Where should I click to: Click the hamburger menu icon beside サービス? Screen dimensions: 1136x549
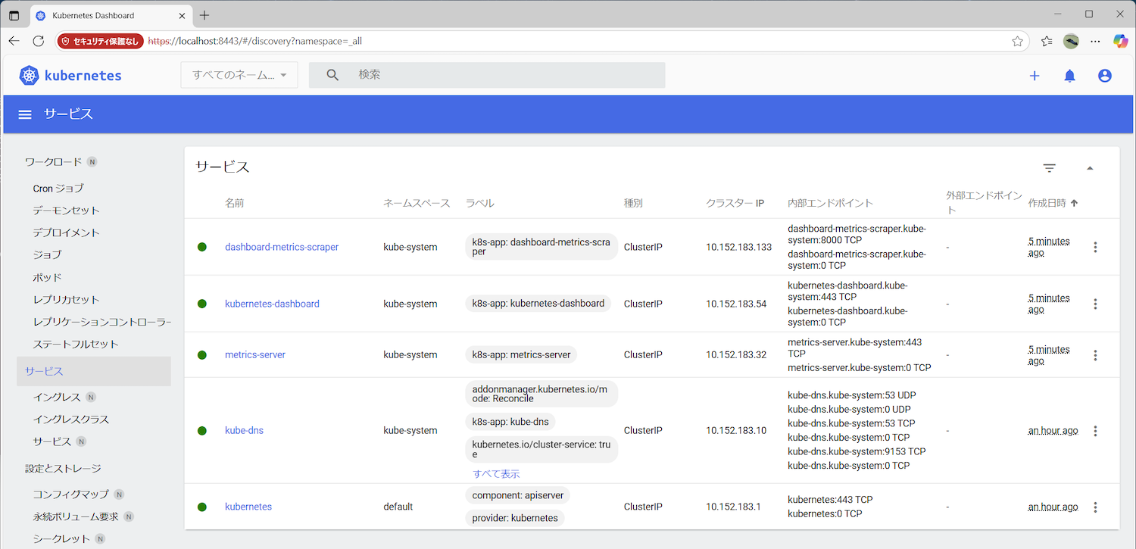pyautogui.click(x=25, y=114)
